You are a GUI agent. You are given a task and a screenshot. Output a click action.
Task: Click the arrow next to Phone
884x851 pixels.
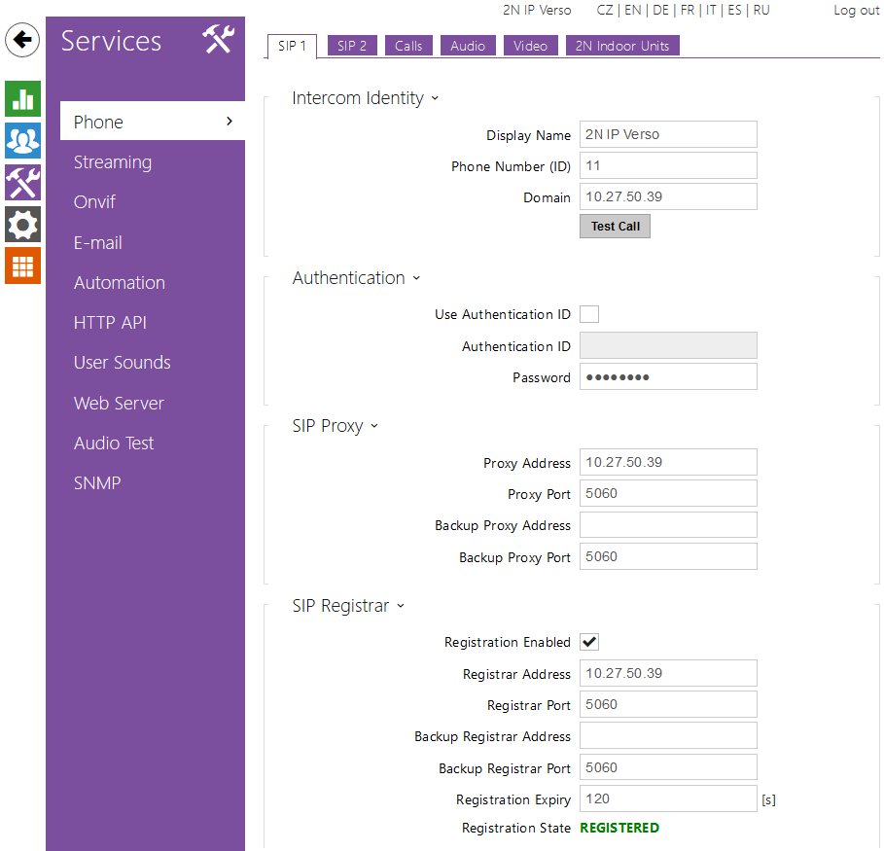pos(230,122)
